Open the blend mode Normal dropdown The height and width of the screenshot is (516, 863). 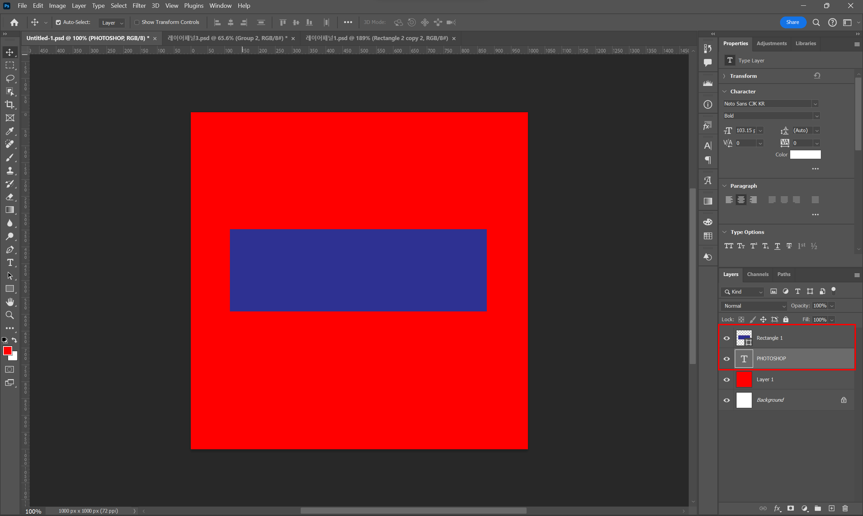point(753,306)
